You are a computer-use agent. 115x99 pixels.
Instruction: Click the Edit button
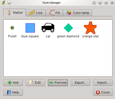pyautogui.click(x=35, y=83)
